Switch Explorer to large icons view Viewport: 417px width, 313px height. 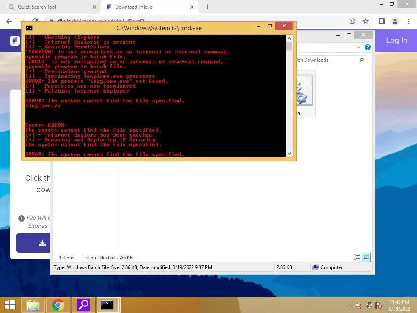tap(366, 257)
